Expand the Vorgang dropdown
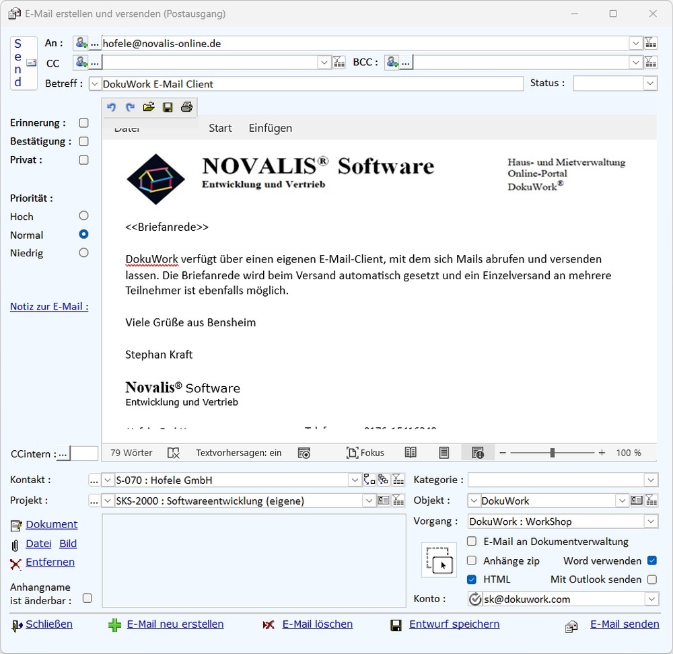 click(651, 521)
